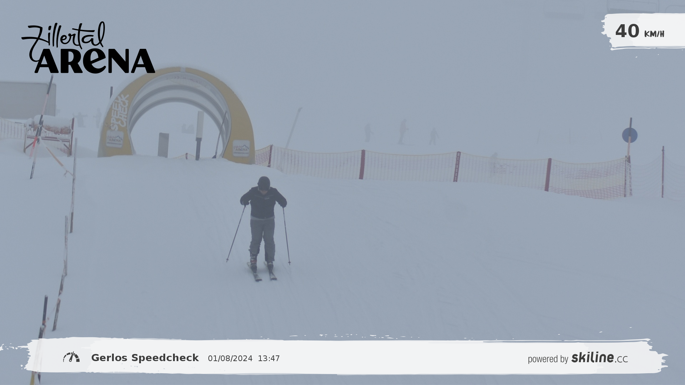Click the 13:47 time label

click(269, 359)
